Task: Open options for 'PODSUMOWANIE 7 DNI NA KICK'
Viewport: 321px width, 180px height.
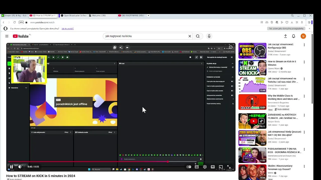Action: tap(304, 149)
